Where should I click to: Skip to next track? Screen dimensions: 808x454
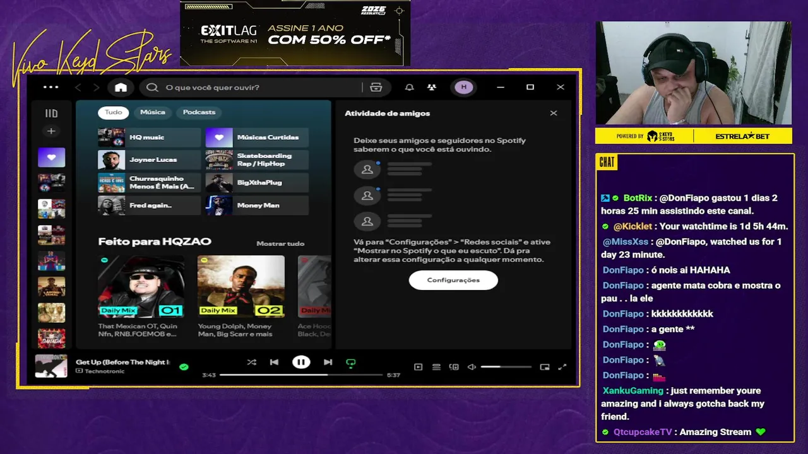(328, 362)
